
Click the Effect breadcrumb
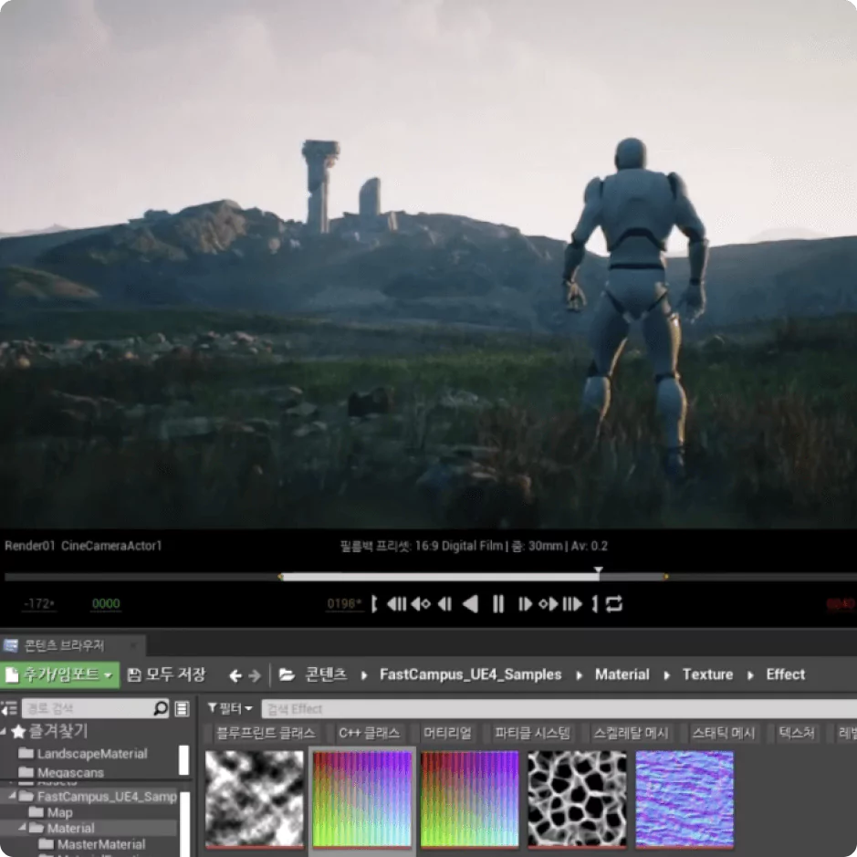tap(786, 674)
